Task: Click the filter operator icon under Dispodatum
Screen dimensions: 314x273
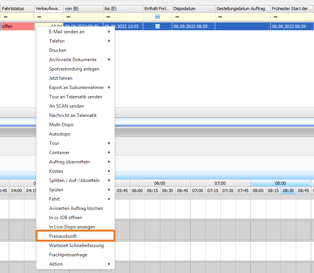Action: (x=177, y=17)
